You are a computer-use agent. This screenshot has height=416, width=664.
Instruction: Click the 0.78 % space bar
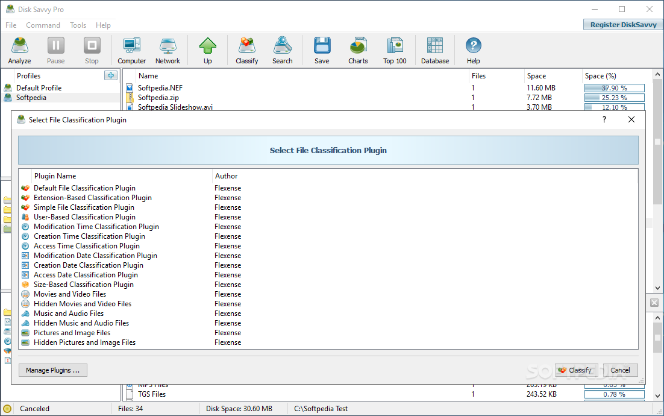coord(615,394)
